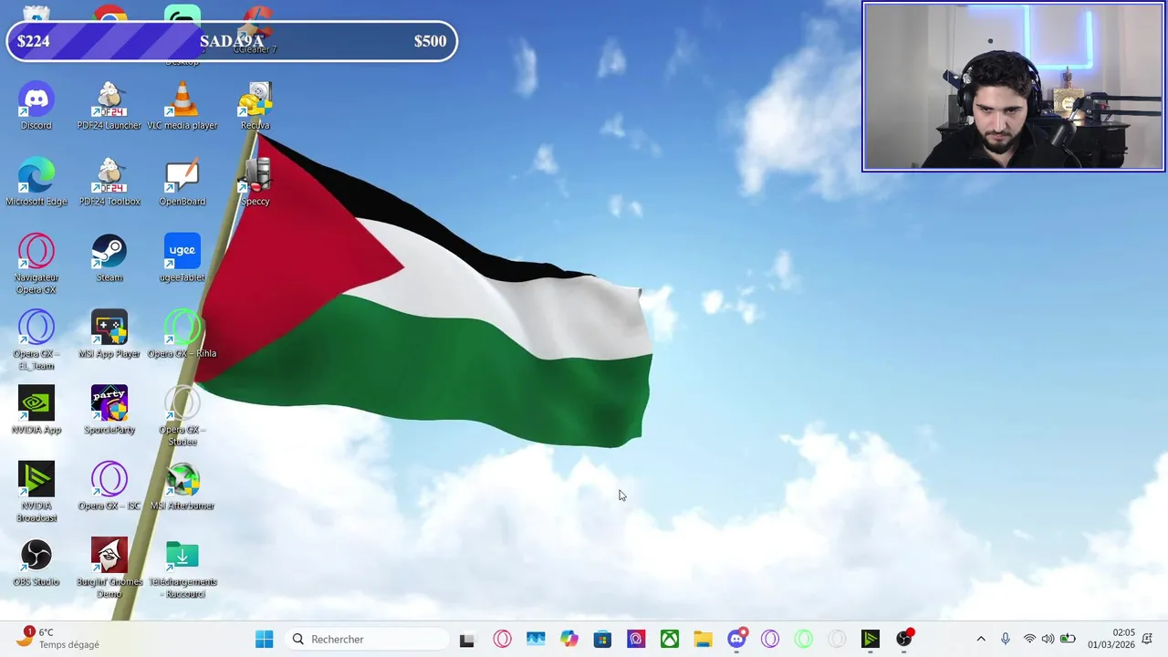
Task: Select the PDF24 Toolbox icon
Action: point(109,182)
